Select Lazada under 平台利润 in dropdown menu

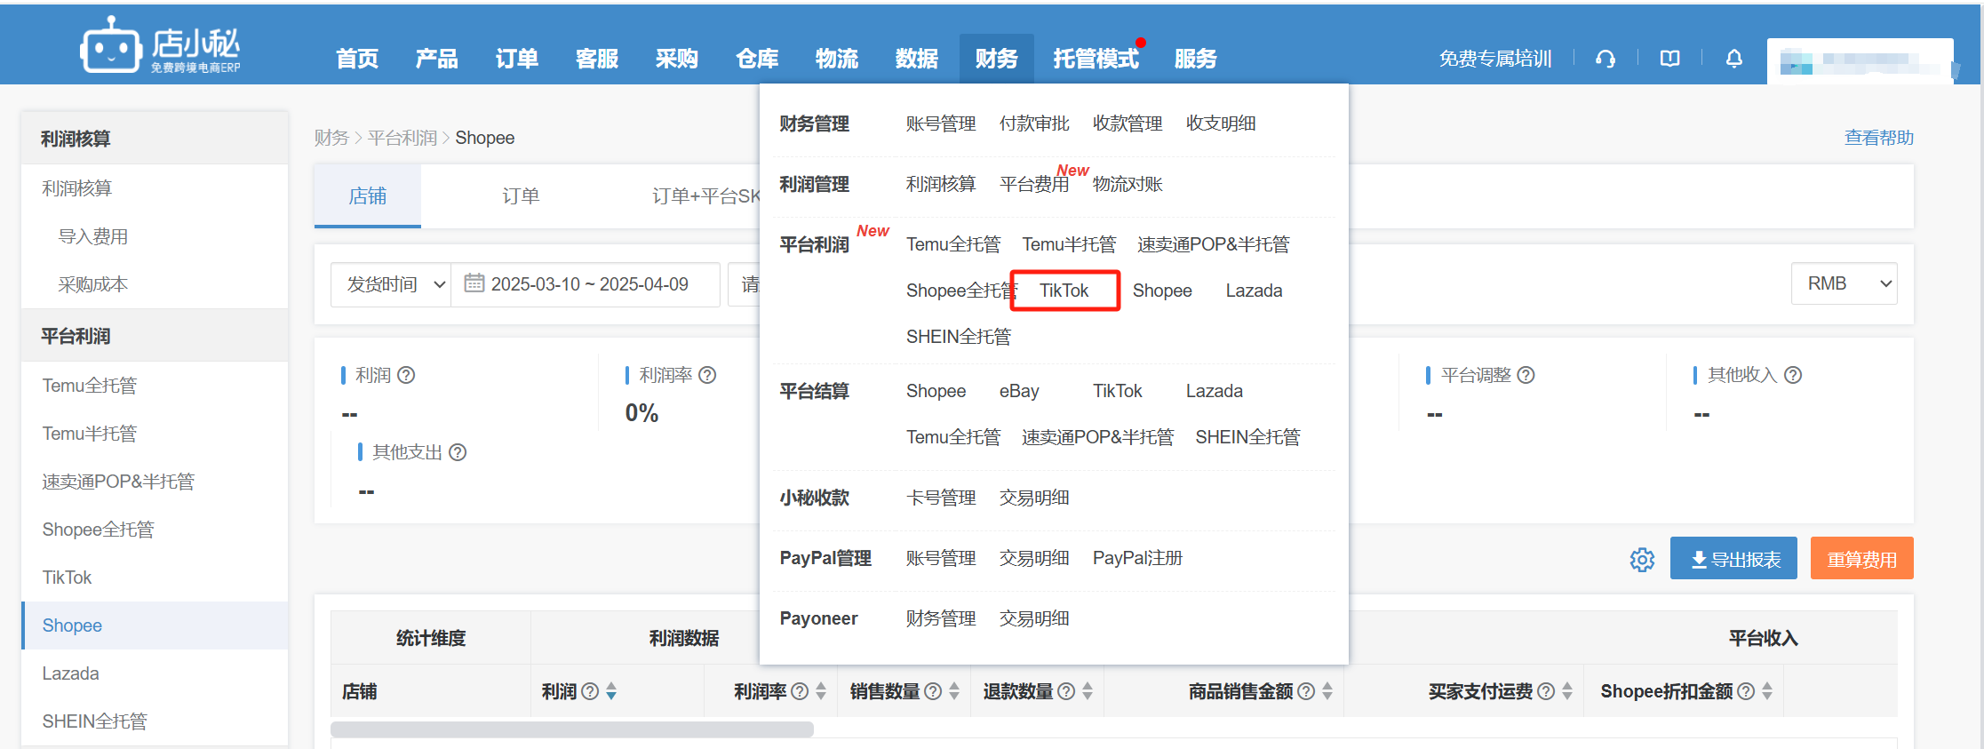1254,291
